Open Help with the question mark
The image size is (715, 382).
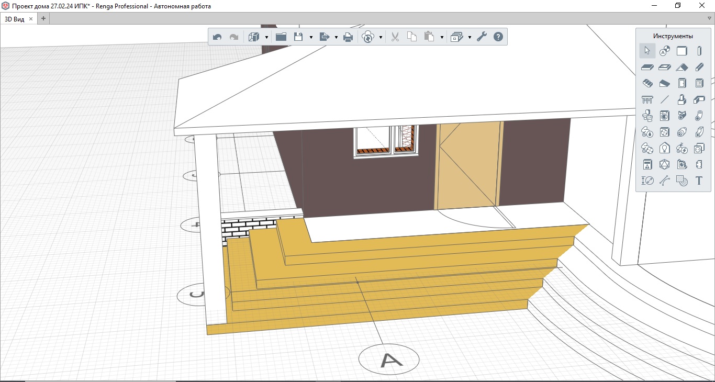(498, 37)
